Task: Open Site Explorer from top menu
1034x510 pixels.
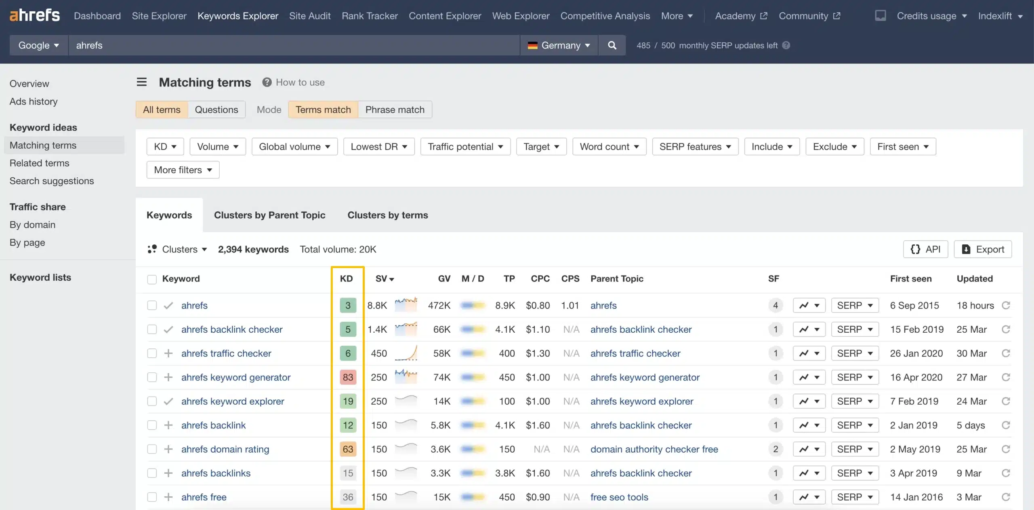Action: [159, 16]
